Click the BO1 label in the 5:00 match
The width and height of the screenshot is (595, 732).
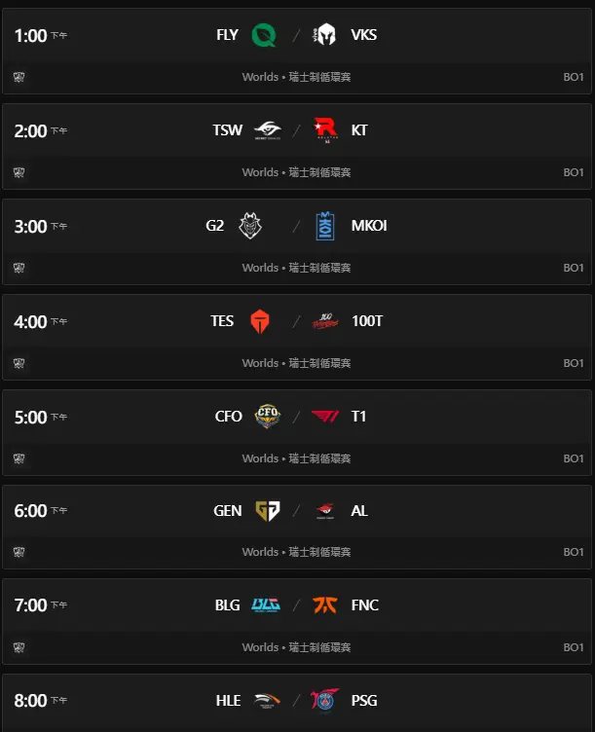[x=574, y=458]
